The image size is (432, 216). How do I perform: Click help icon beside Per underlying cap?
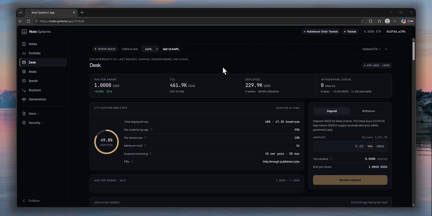click(151, 130)
